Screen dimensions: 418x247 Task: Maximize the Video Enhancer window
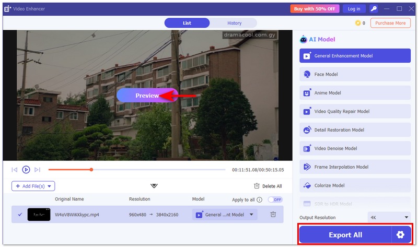click(399, 9)
